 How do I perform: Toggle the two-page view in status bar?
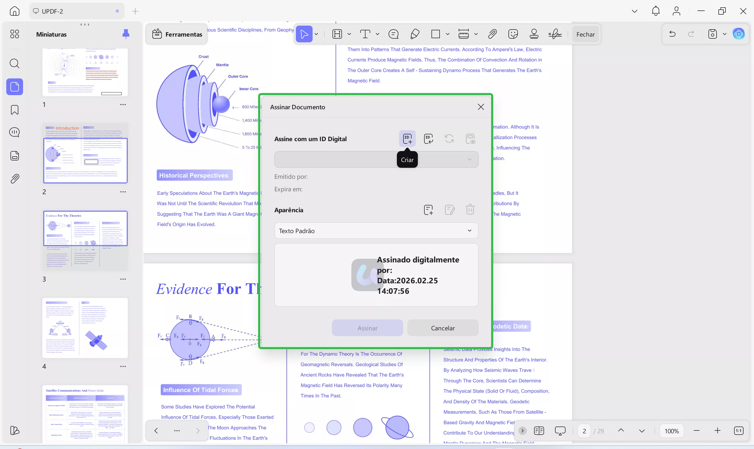[x=539, y=430]
